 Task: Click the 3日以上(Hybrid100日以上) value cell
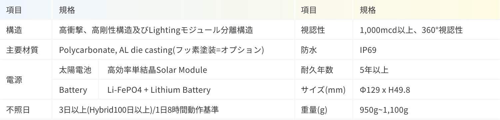pos(174,109)
